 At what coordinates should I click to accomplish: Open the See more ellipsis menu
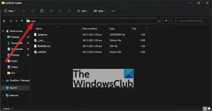[x=113, y=11]
